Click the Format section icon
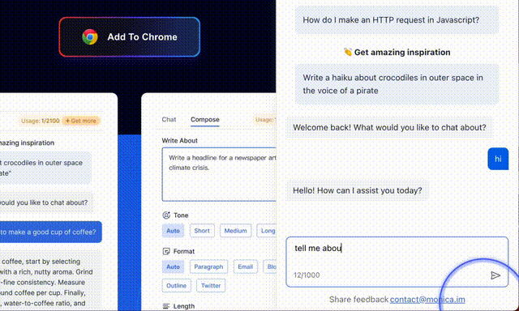Image resolution: width=519 pixels, height=311 pixels. (166, 252)
